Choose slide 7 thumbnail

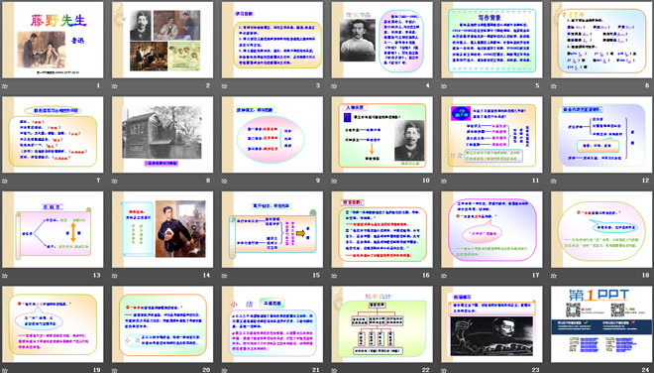[53, 135]
